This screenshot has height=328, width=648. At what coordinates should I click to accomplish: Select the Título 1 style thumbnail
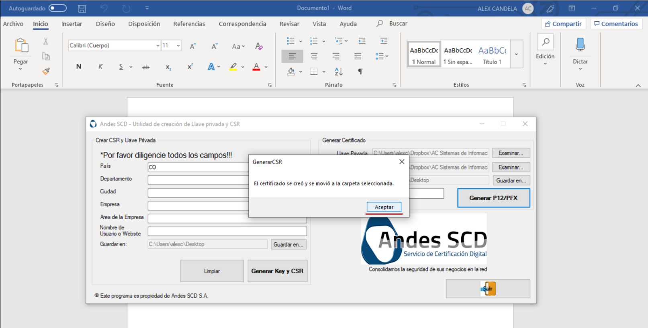pyautogui.click(x=492, y=54)
